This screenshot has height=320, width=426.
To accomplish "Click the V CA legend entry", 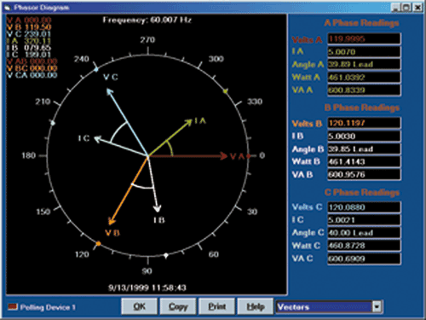I will [32, 75].
